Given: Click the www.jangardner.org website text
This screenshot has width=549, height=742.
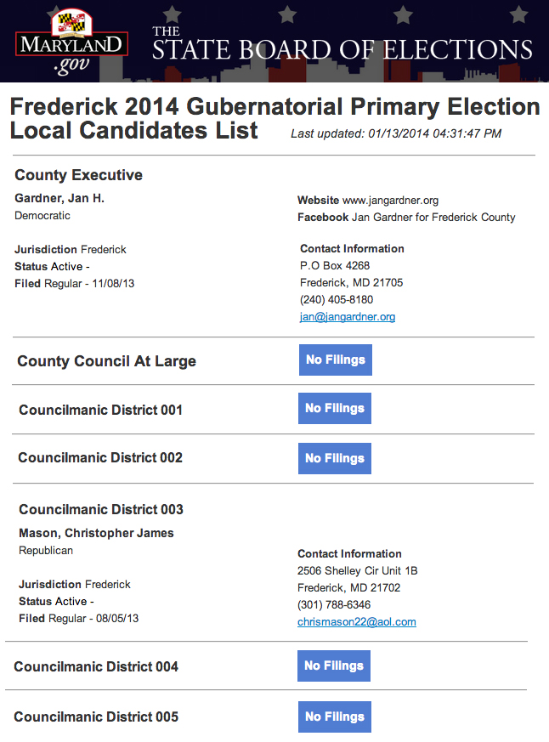Looking at the screenshot, I should [x=390, y=201].
